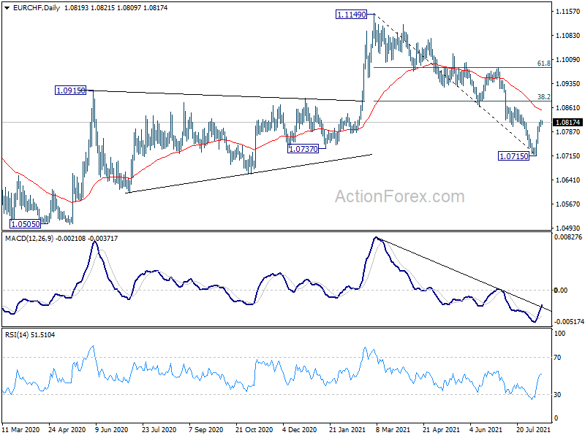Image resolution: width=585 pixels, height=438 pixels.
Task: Select the 1.11490 high price label
Action: tap(351, 15)
